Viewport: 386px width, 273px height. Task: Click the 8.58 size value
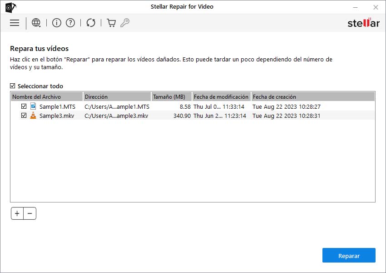point(185,106)
